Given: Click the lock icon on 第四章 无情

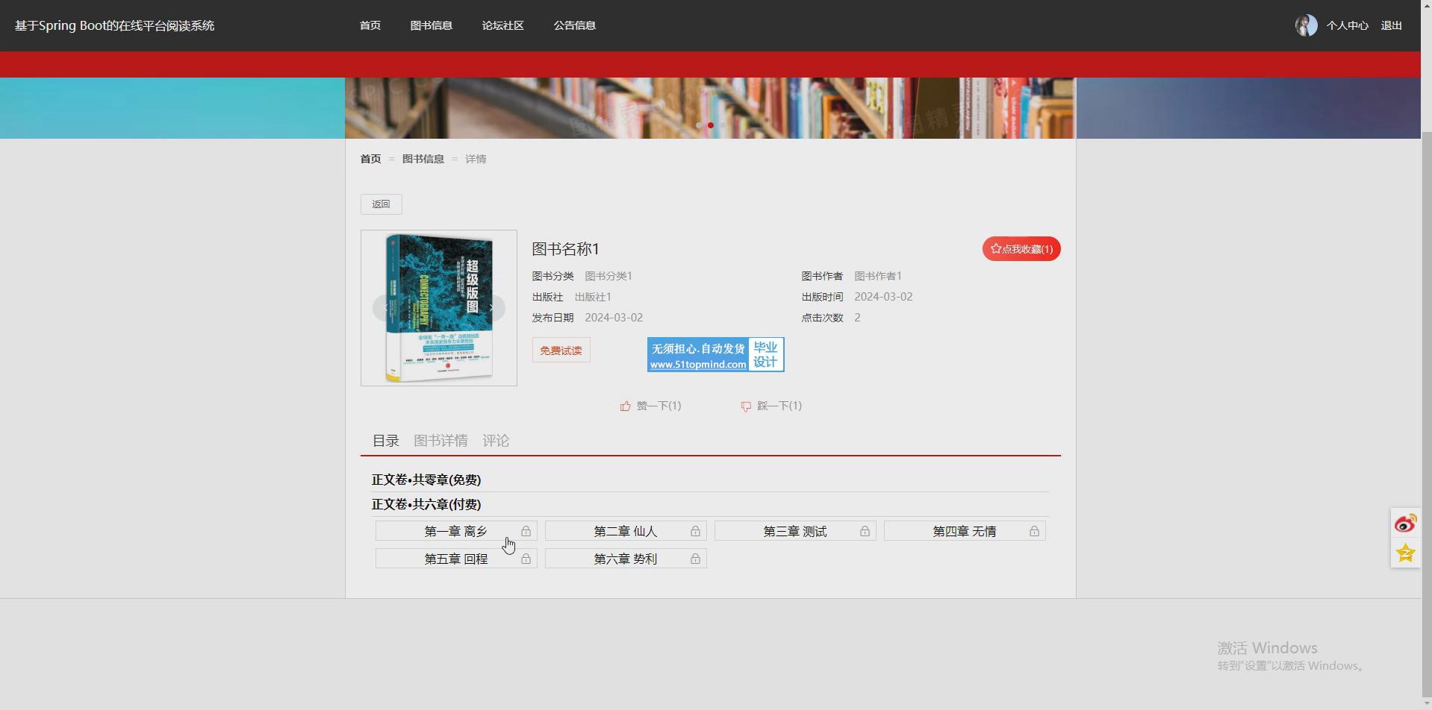Looking at the screenshot, I should click(1034, 531).
